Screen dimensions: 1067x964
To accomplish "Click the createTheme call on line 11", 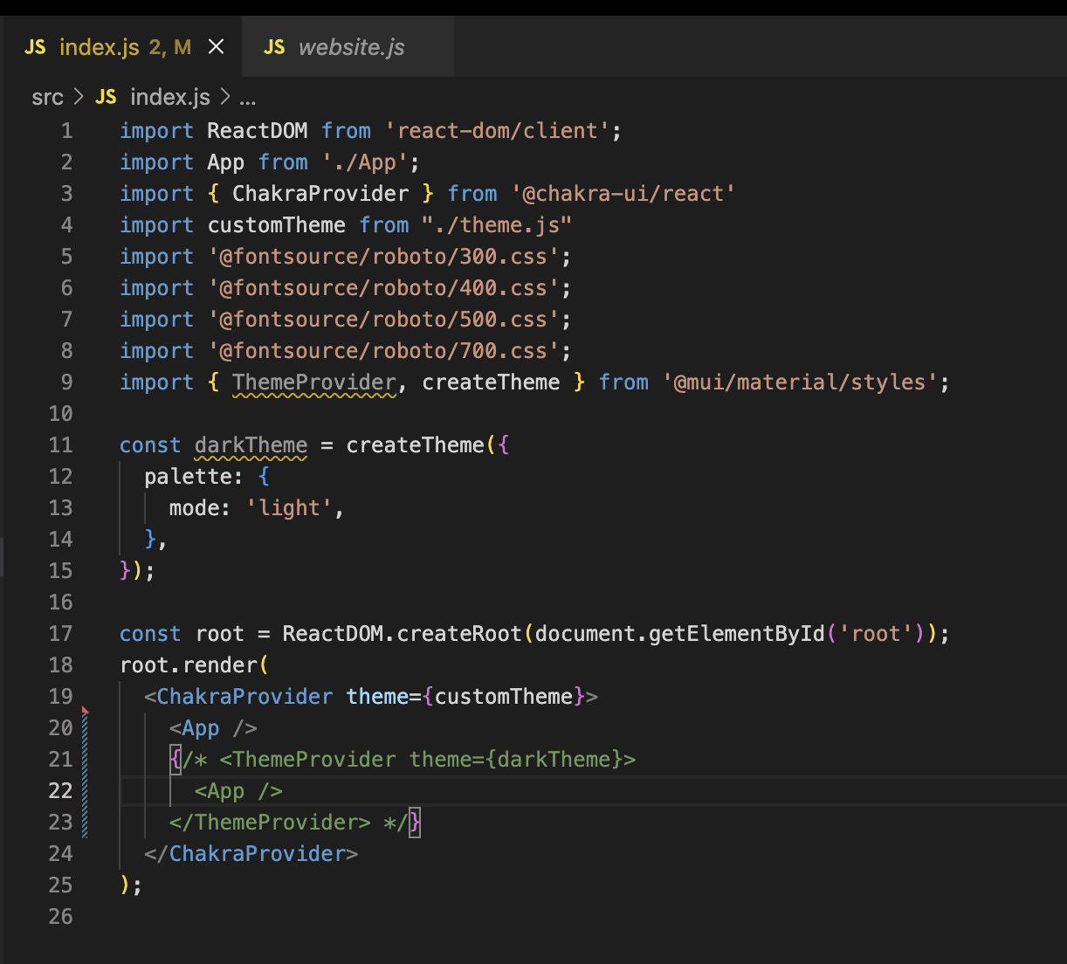I will click(x=415, y=444).
